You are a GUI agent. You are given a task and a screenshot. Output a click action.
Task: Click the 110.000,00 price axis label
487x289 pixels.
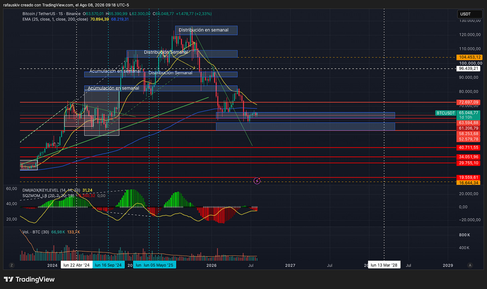point(470,49)
